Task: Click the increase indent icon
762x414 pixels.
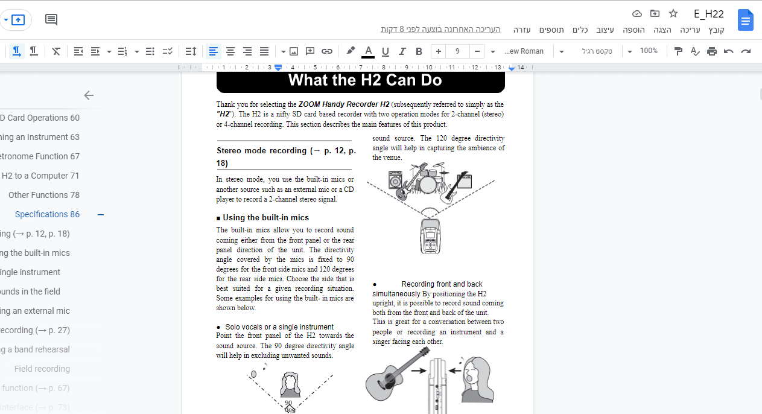Action: click(x=95, y=51)
